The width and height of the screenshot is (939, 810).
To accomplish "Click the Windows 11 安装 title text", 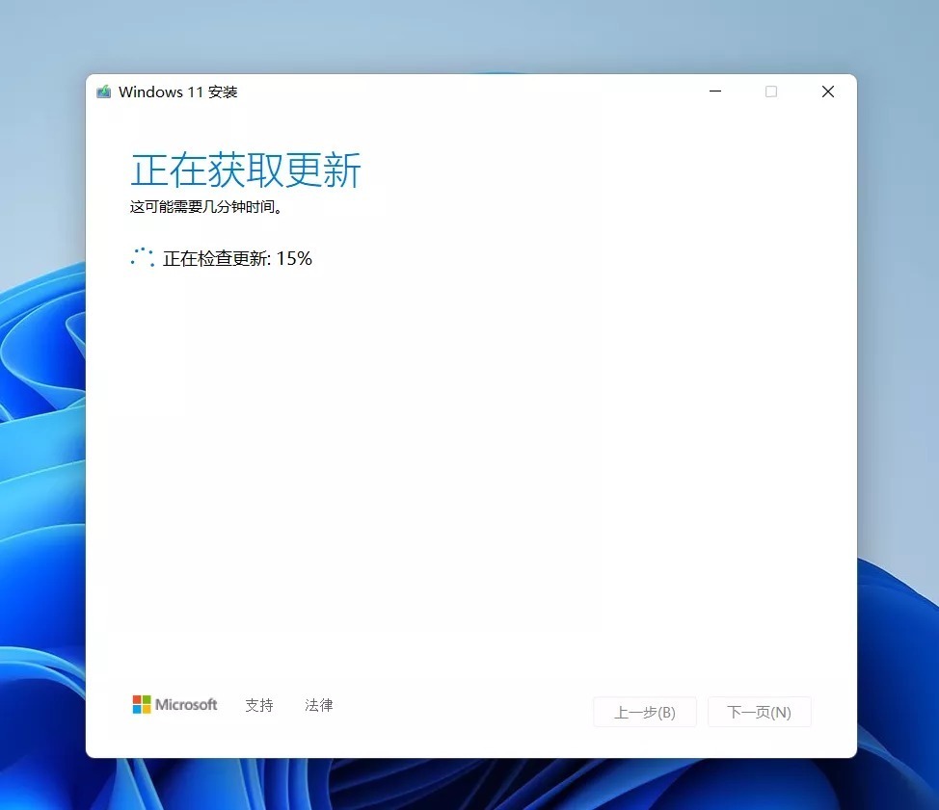I will click(177, 92).
